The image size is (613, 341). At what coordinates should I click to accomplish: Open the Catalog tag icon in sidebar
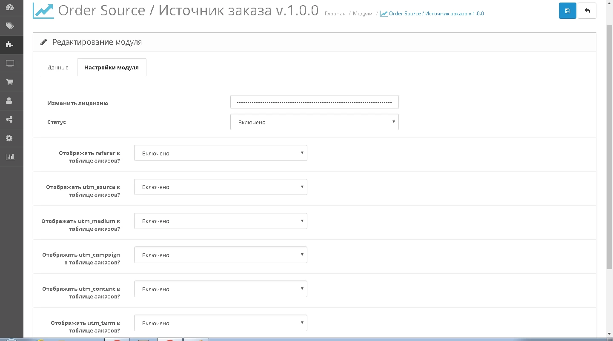pyautogui.click(x=9, y=26)
